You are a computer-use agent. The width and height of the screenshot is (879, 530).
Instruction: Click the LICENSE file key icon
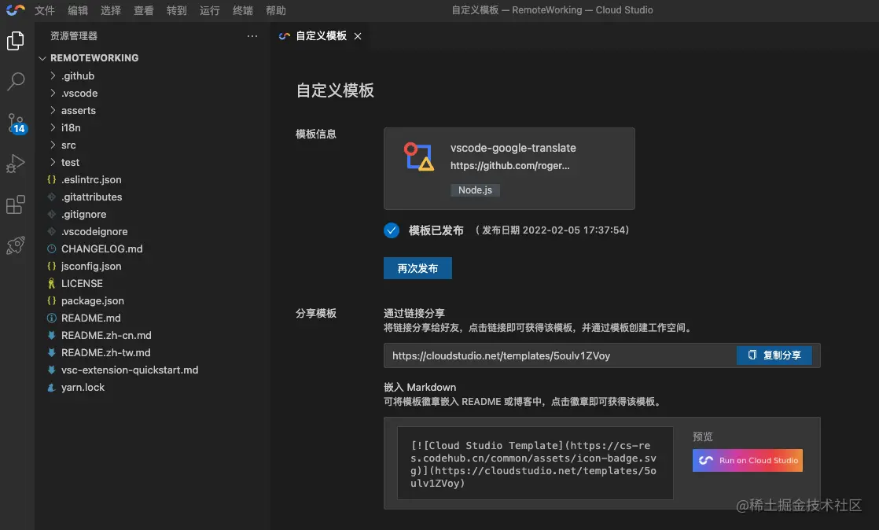tap(52, 283)
